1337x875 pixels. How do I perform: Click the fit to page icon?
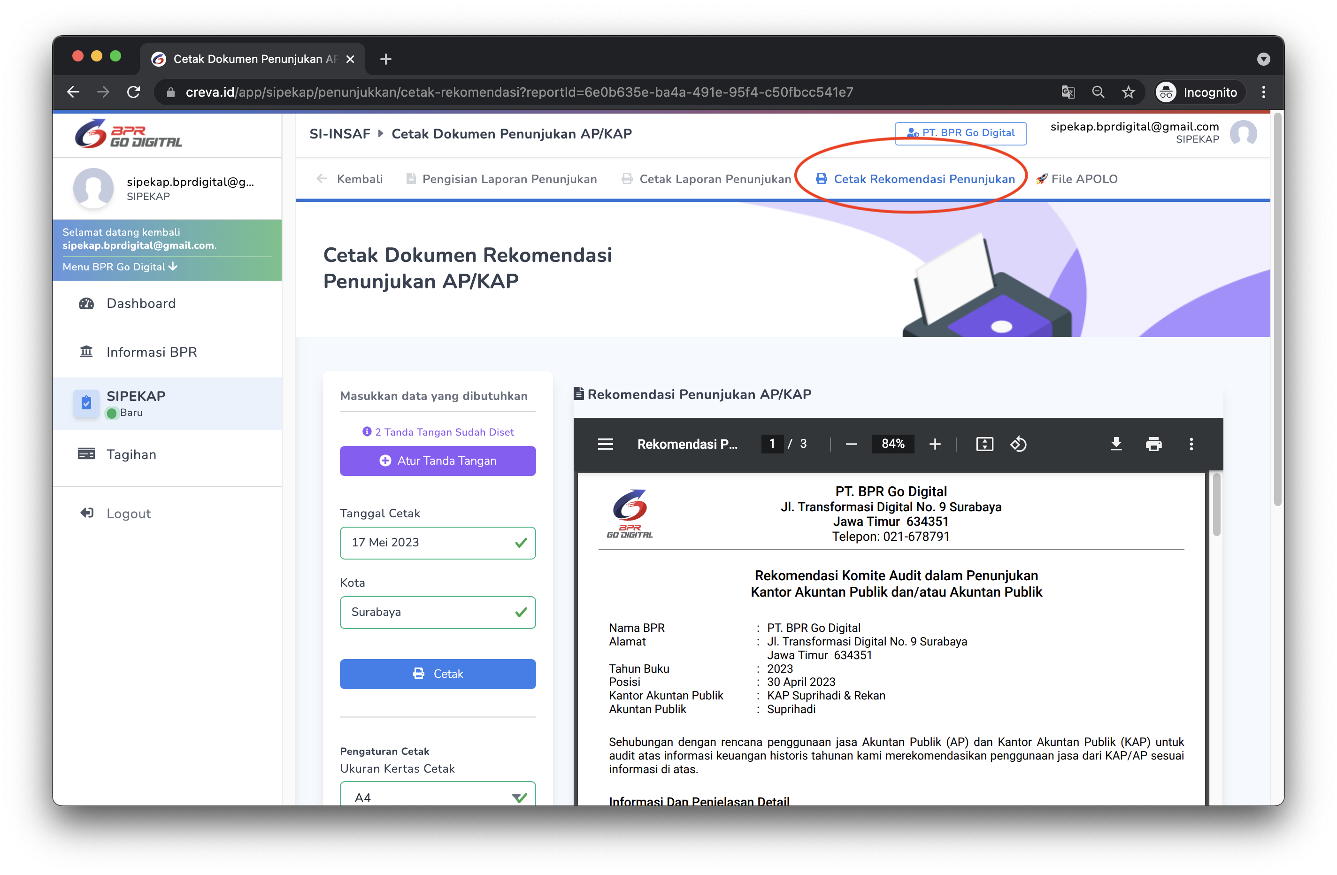click(x=985, y=444)
